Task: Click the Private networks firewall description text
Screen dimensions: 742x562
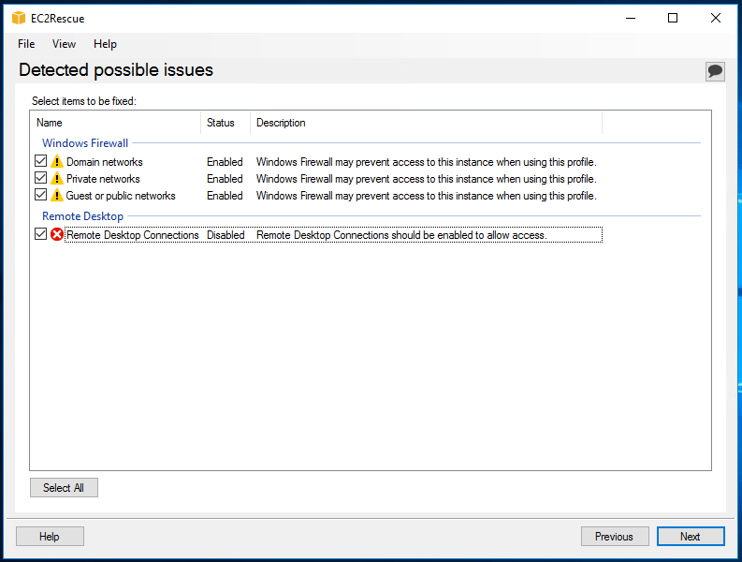Action: click(427, 179)
